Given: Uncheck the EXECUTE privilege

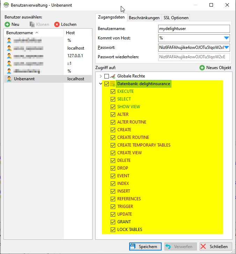Looking at the screenshot, I should (x=113, y=91).
